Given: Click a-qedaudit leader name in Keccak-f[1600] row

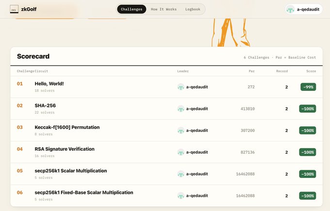Looking at the screenshot, I should tap(197, 130).
